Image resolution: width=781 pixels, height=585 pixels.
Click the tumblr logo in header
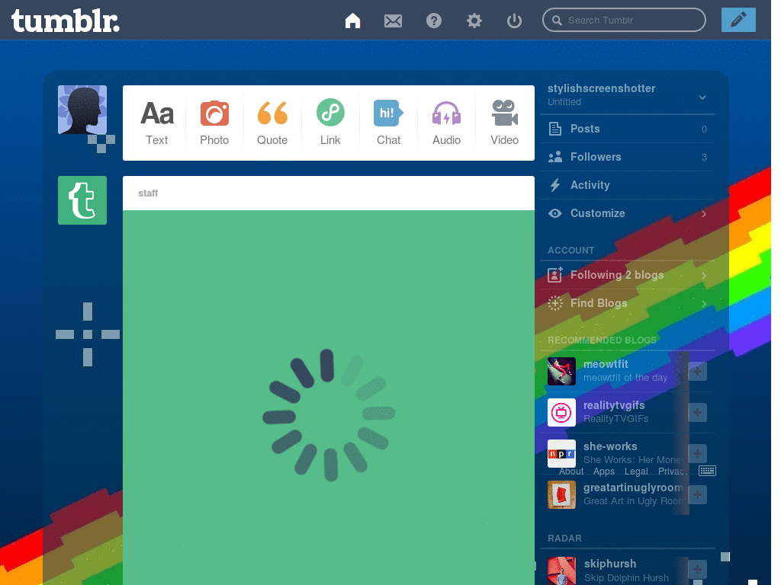click(66, 21)
